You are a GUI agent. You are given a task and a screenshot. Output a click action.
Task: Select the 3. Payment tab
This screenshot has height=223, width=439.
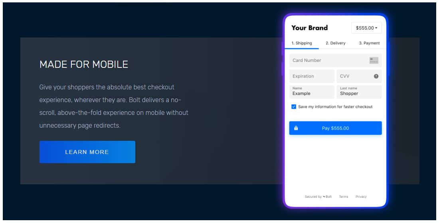coord(369,43)
